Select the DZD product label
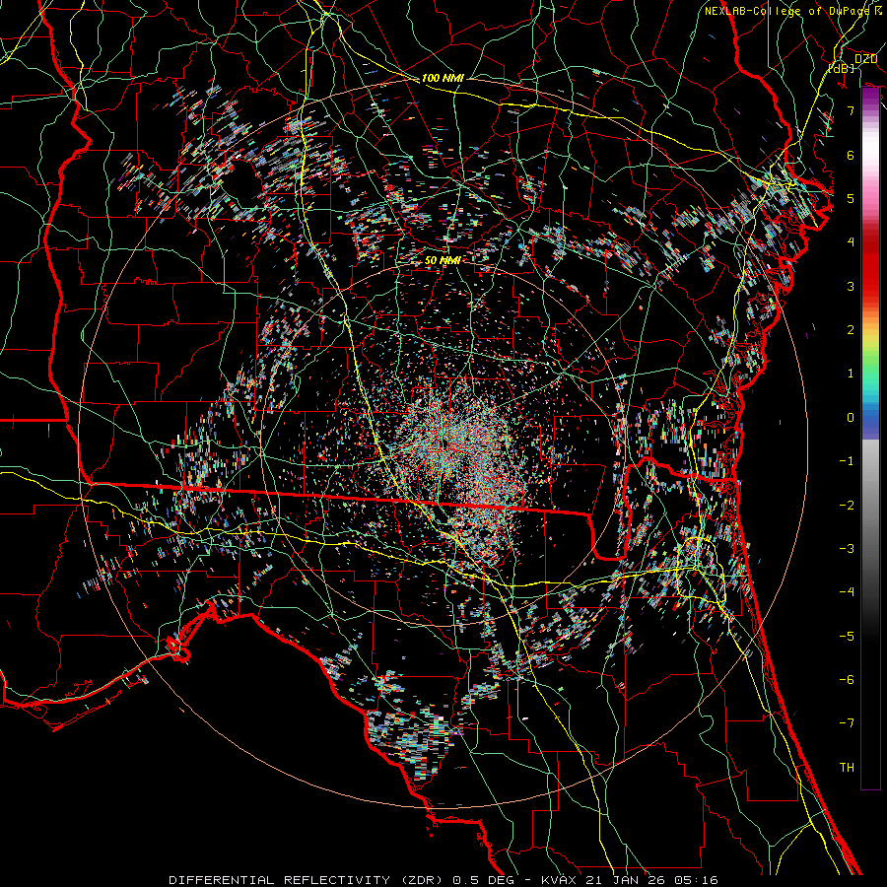Viewport: 887px width, 887px height. [x=865, y=59]
